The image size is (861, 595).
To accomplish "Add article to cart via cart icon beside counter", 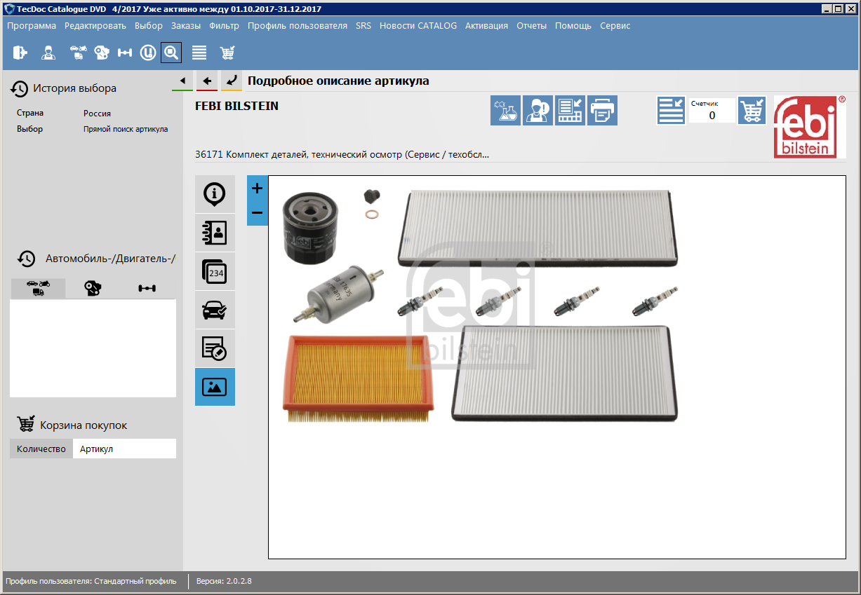I will (752, 111).
